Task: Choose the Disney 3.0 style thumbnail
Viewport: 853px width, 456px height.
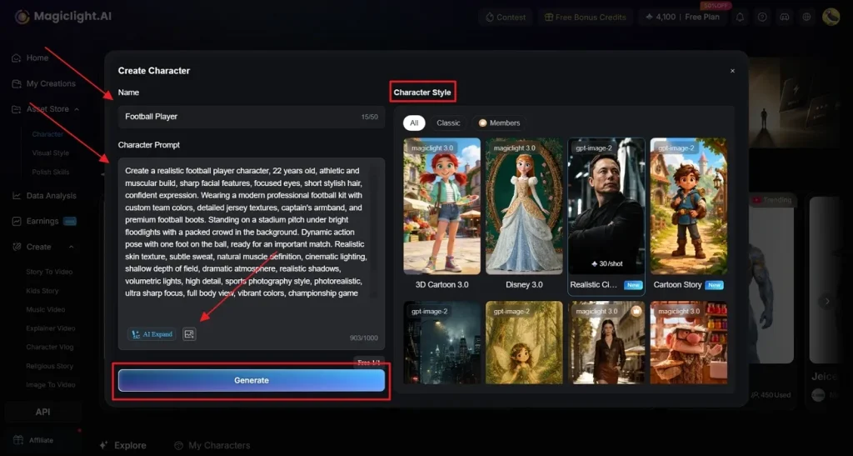Action: pyautogui.click(x=524, y=206)
